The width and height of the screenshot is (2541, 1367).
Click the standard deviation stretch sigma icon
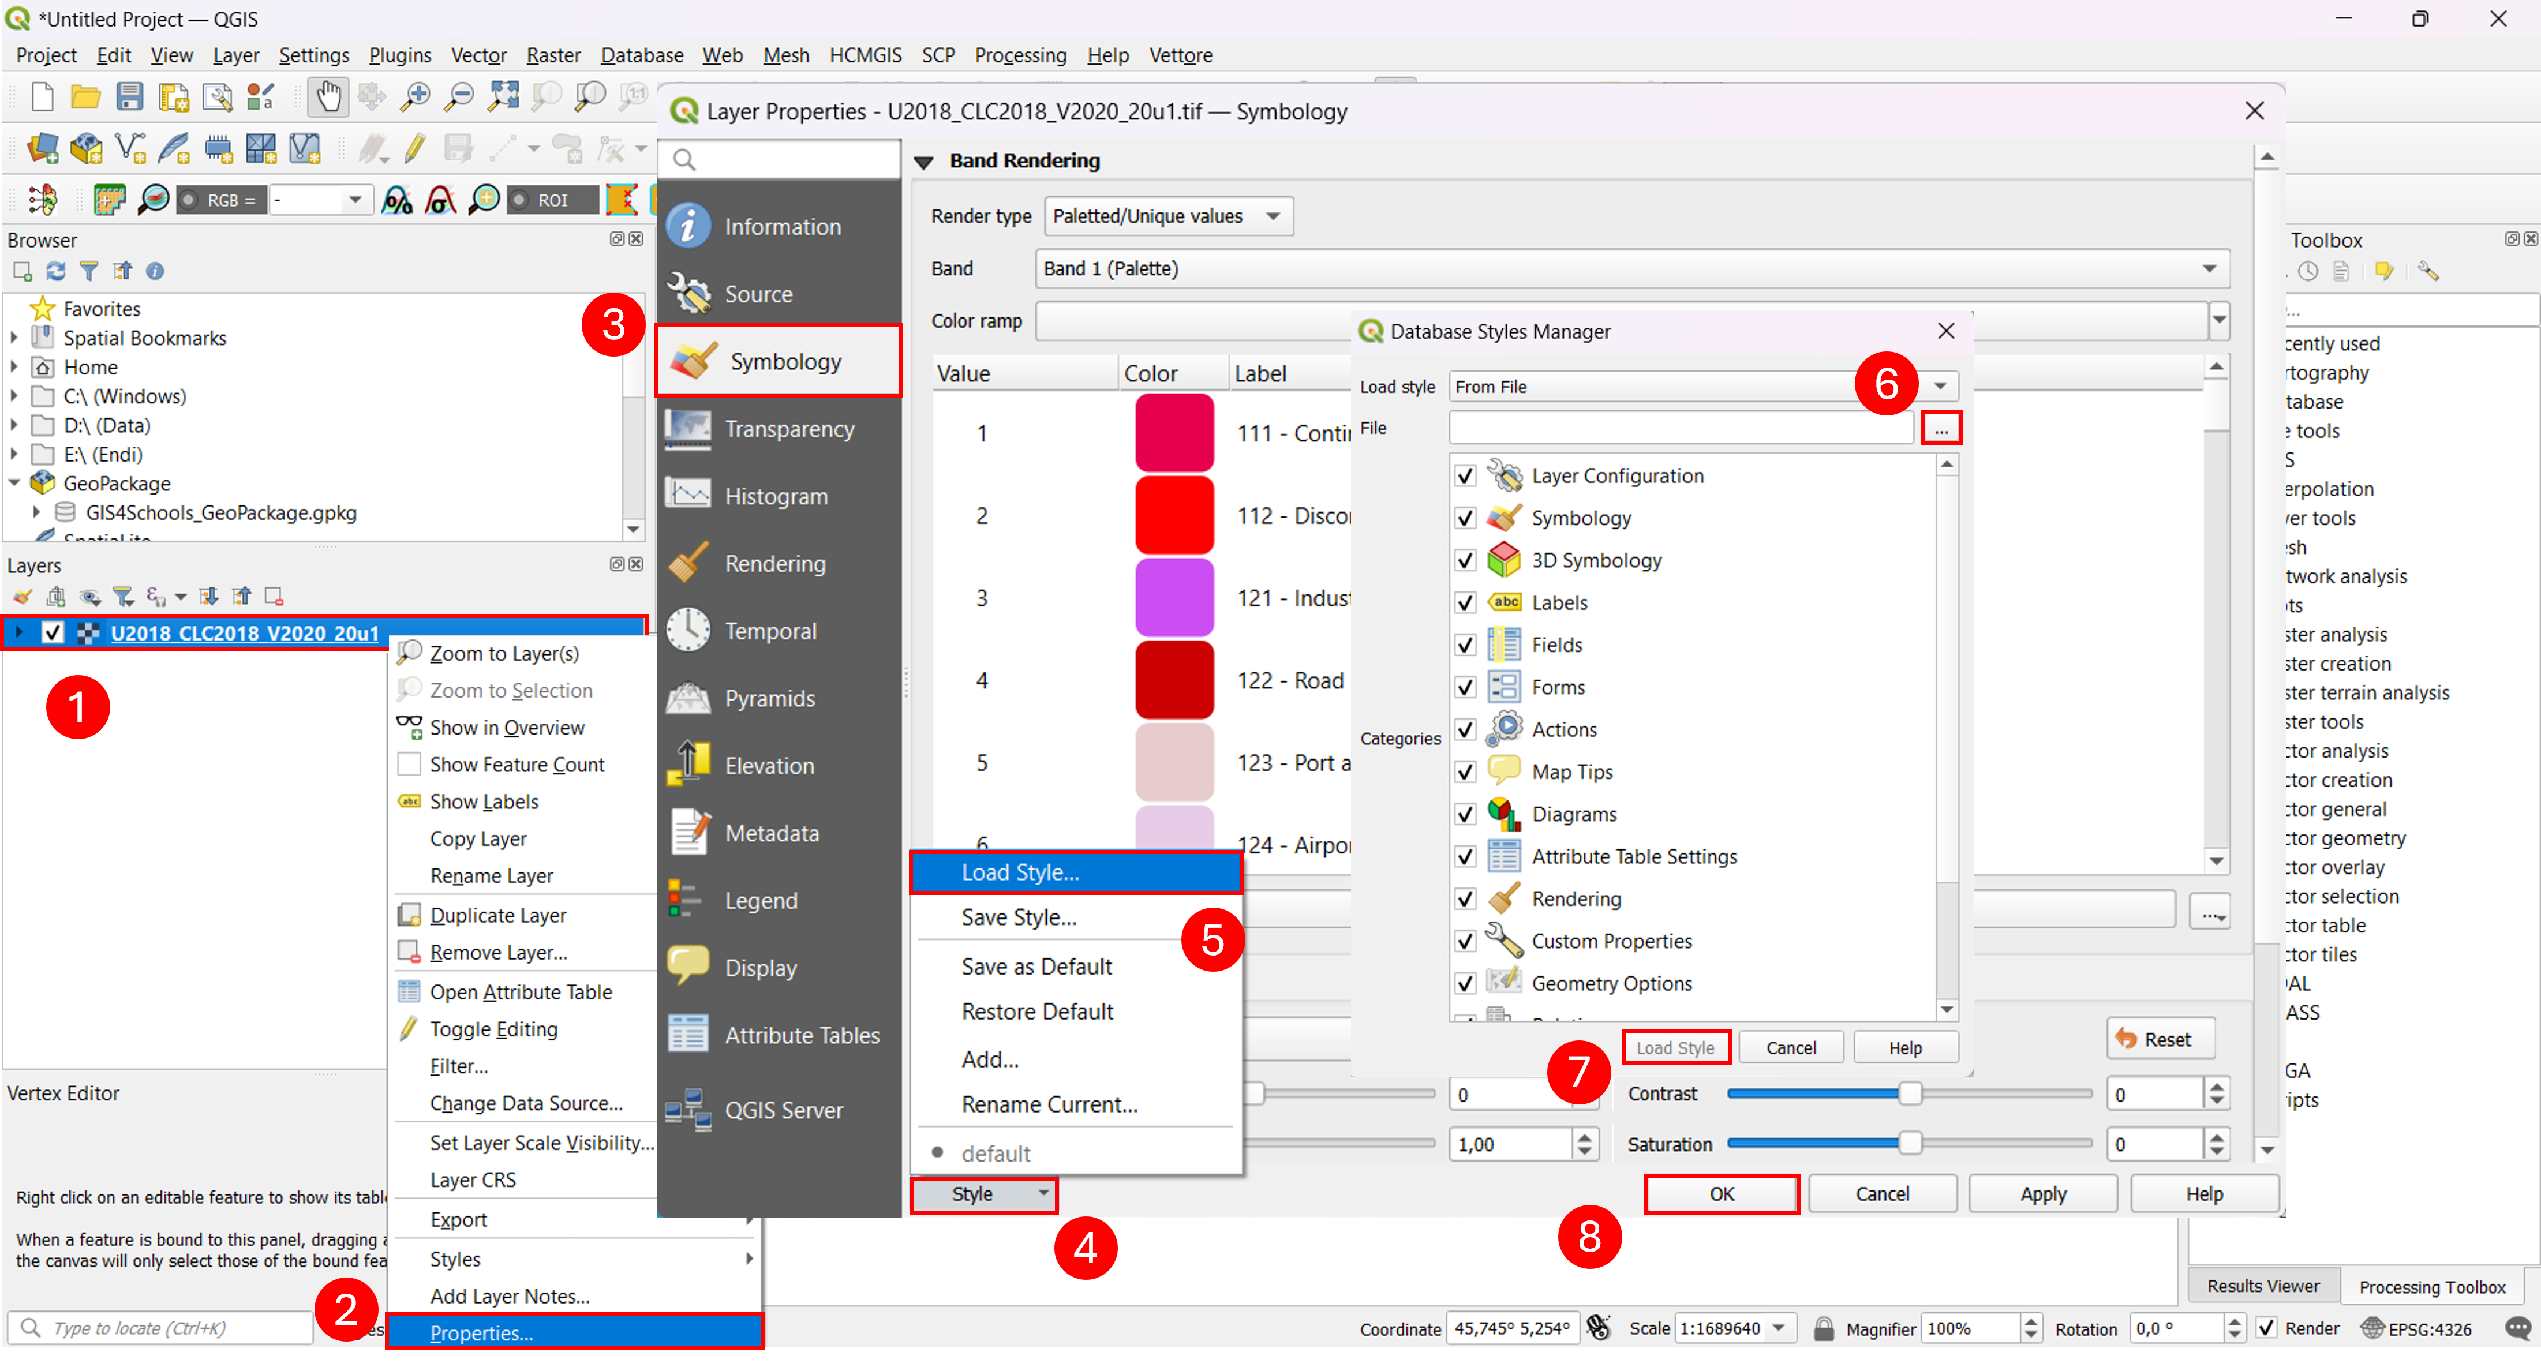tap(440, 200)
